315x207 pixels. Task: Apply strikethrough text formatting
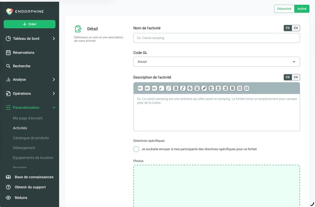pos(190,88)
